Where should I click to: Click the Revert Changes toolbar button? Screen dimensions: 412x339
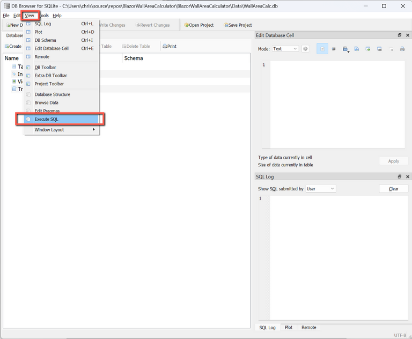[x=153, y=25]
